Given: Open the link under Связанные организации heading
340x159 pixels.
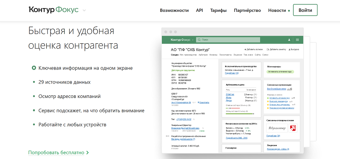Looking at the screenshot, I should [x=277, y=89].
